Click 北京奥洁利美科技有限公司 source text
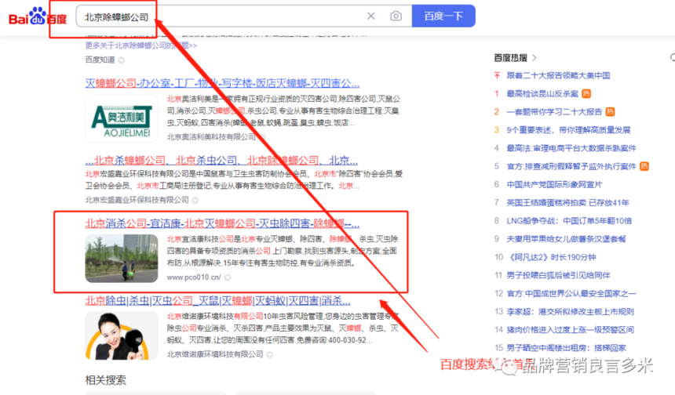Screen dimensions: 675x395 coord(211,136)
